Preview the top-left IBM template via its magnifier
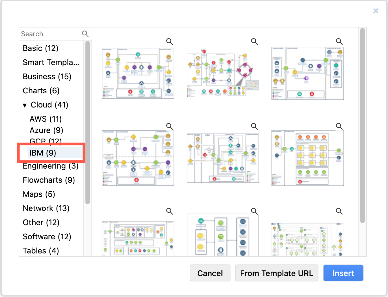Screen dimensions: 388x297 tap(170, 41)
